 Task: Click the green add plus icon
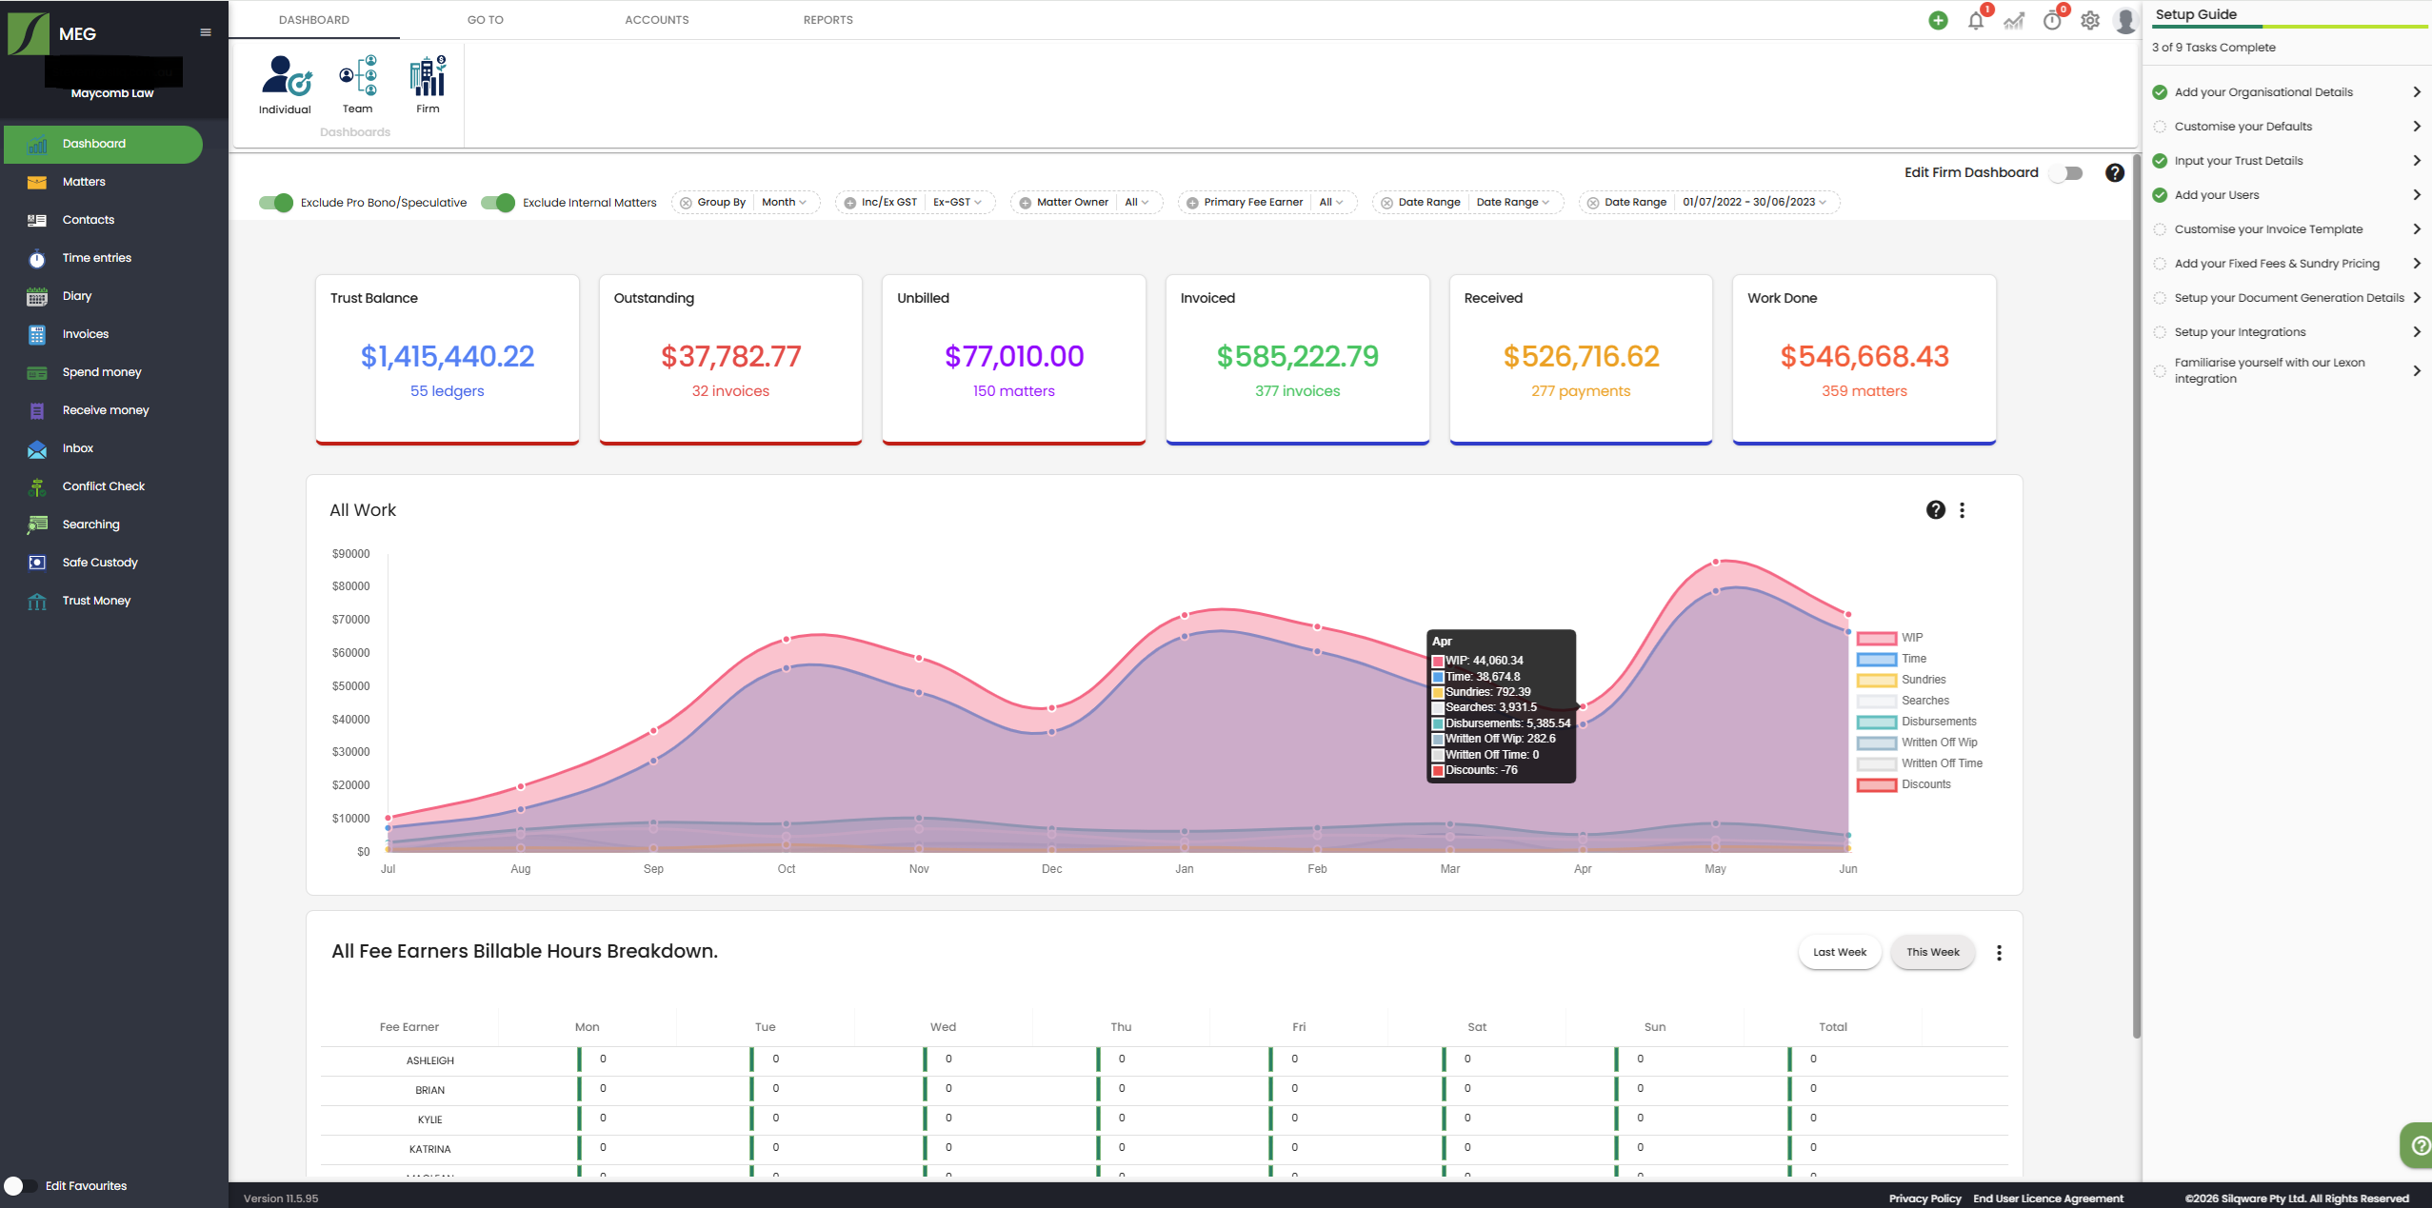(x=1937, y=21)
